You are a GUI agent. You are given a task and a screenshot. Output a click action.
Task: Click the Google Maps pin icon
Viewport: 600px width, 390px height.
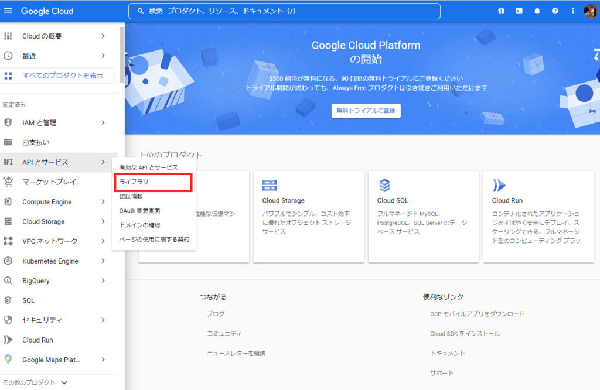[x=8, y=360]
